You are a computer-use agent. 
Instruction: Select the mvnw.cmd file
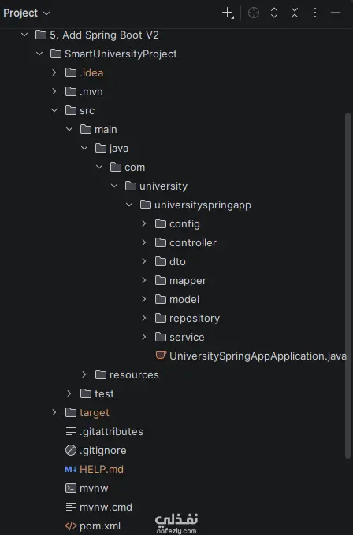click(98, 507)
